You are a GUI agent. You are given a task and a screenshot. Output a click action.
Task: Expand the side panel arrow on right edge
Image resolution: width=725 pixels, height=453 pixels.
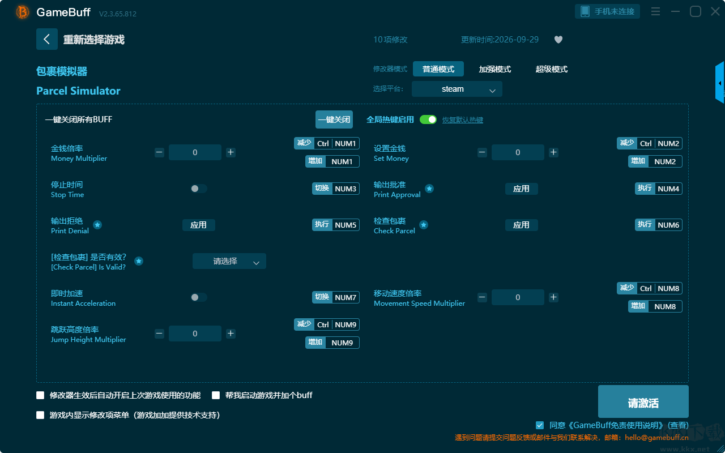(720, 83)
